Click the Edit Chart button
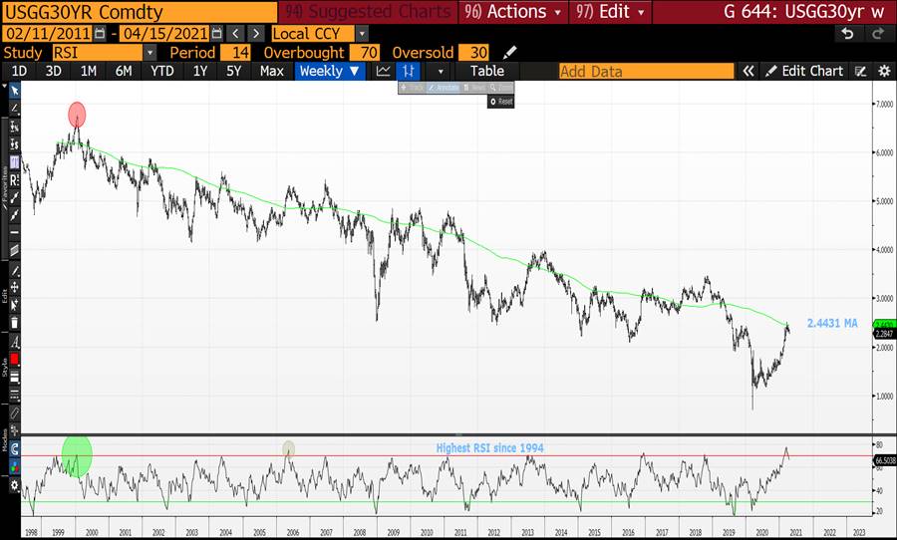 (804, 71)
